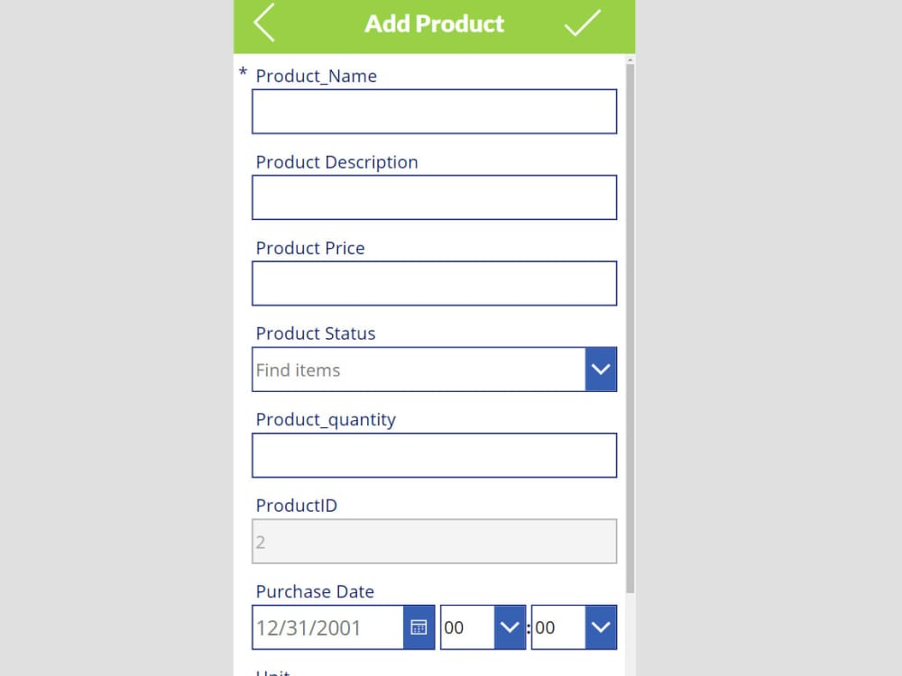
Task: Open the calendar picker for Purchase Date
Action: tap(418, 627)
